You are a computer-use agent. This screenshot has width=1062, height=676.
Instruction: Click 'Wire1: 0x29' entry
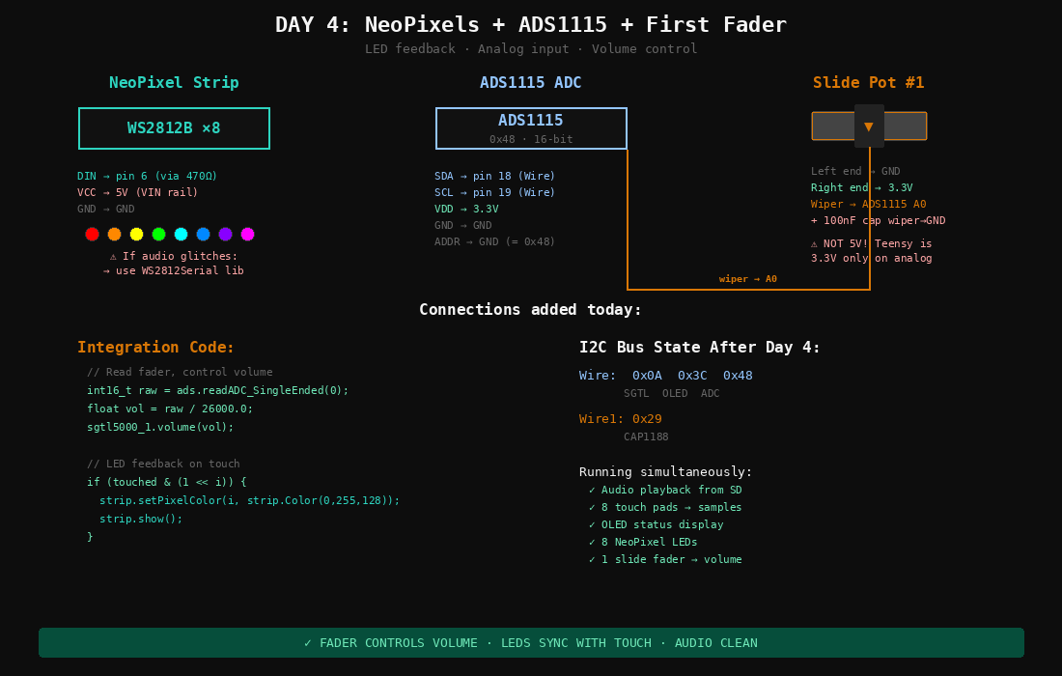pos(621,419)
